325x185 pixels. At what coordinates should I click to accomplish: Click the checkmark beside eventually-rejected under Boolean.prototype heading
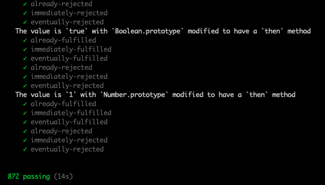pos(25,86)
